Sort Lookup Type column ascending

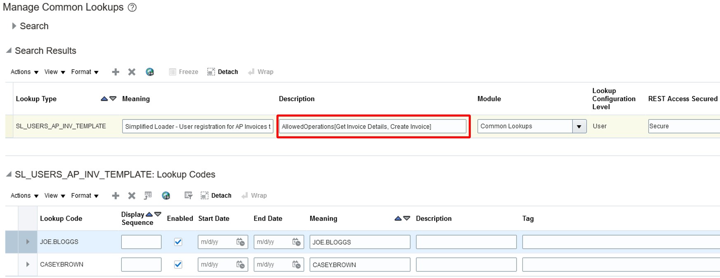104,98
